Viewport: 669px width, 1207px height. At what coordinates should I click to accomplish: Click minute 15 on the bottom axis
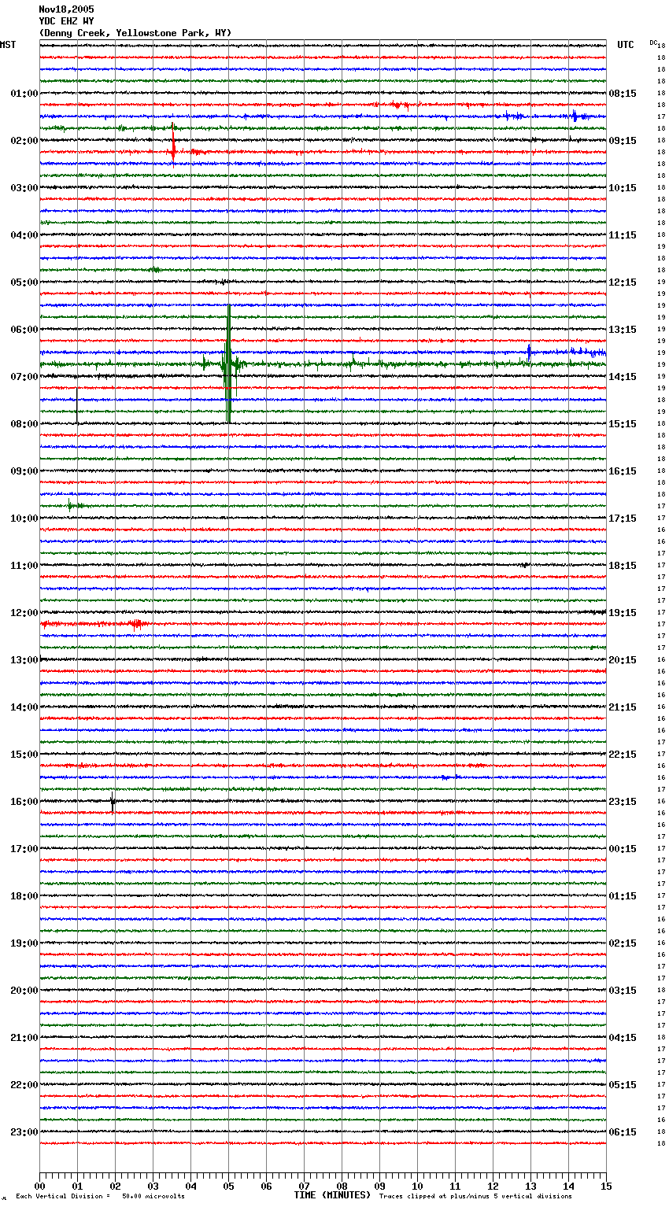pos(606,1186)
